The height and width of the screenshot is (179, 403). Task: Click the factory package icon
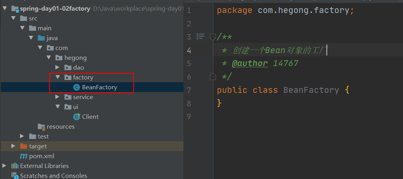pyautogui.click(x=68, y=77)
